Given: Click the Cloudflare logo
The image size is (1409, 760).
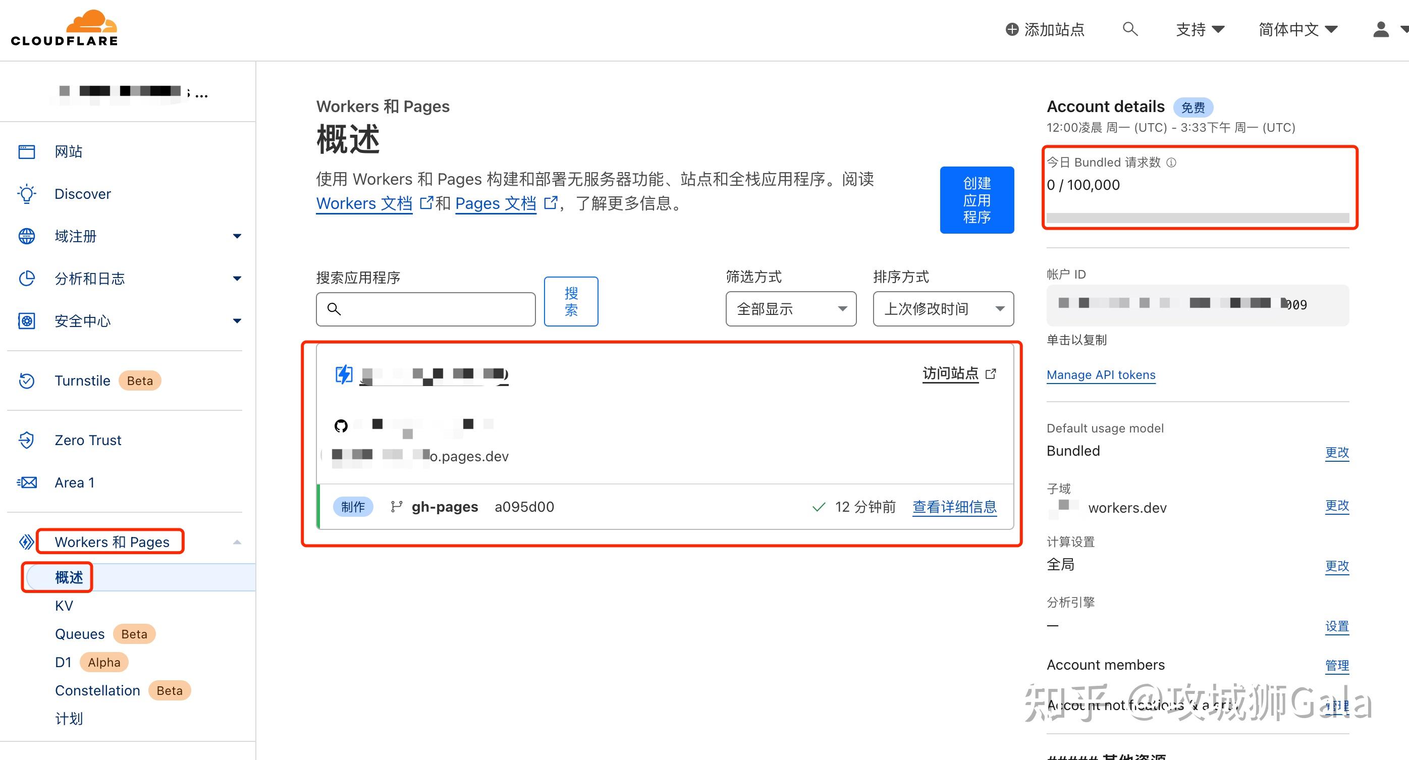Looking at the screenshot, I should pyautogui.click(x=64, y=28).
